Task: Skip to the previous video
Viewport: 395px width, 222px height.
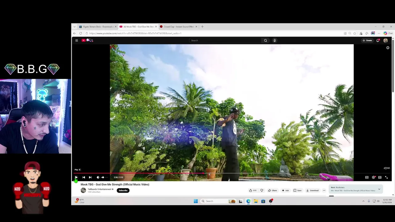Action: (x=84, y=177)
